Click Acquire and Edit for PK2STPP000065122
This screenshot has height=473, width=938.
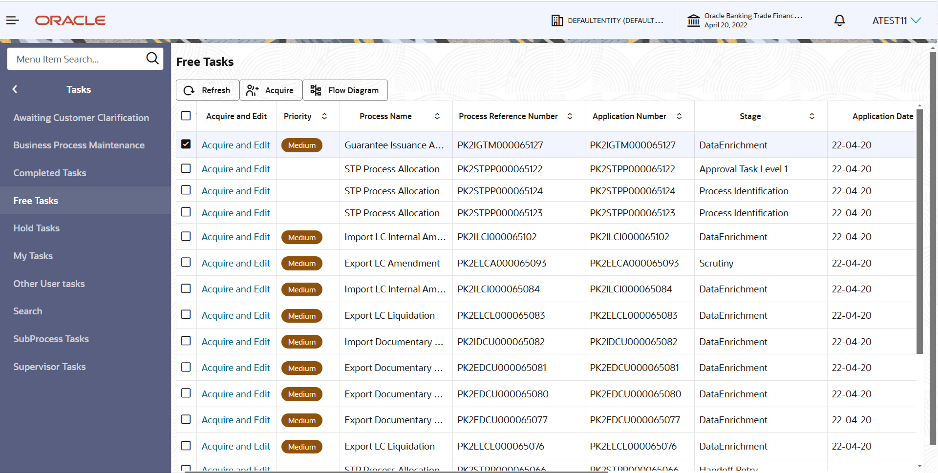(x=235, y=169)
